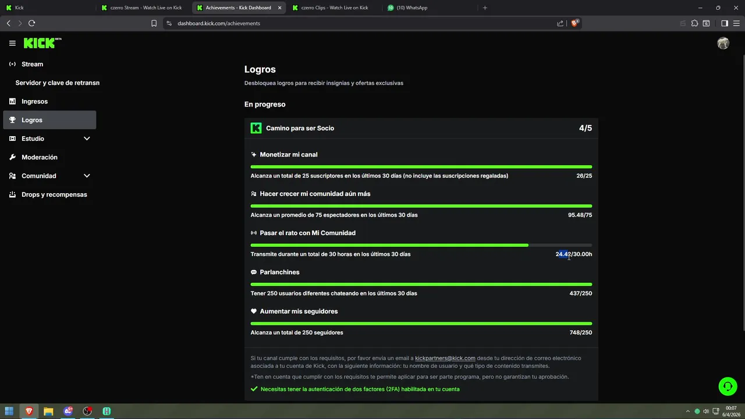
Task: Click the Ingresos chart icon
Action: [12, 101]
